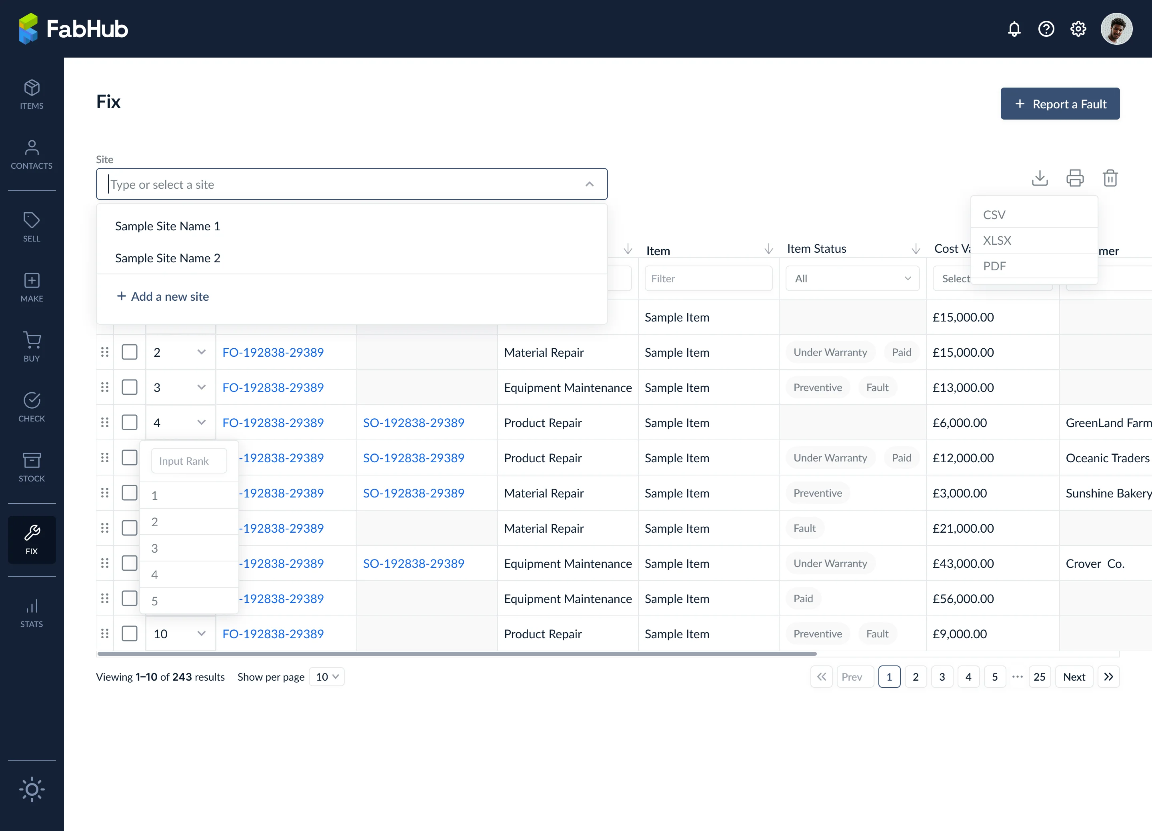Click Add a new site
1152x831 pixels.
(x=162, y=296)
